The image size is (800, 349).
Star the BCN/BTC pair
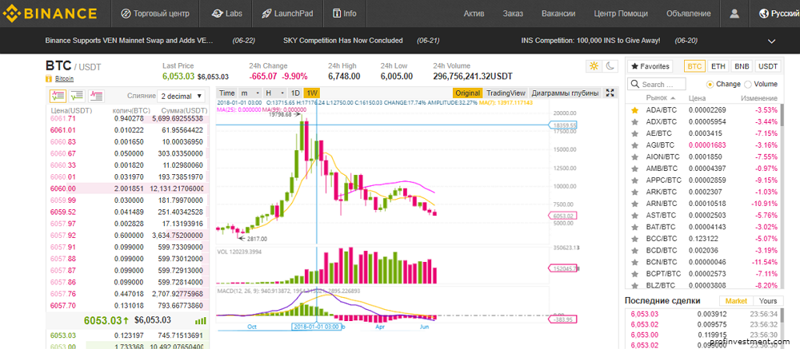click(634, 262)
